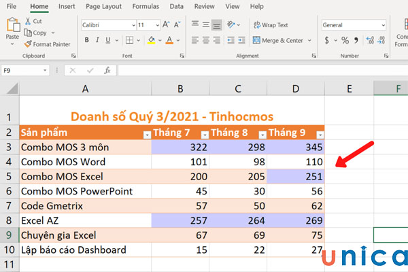The height and width of the screenshot is (272, 408).
Task: Click the Cut scissors icon
Action: (27, 21)
